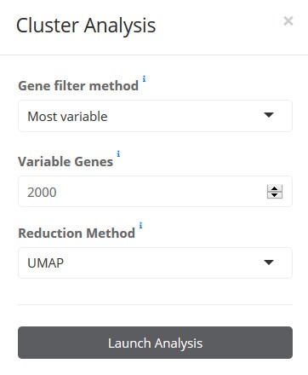
Task: Launch the cluster analysis
Action: 155,343
